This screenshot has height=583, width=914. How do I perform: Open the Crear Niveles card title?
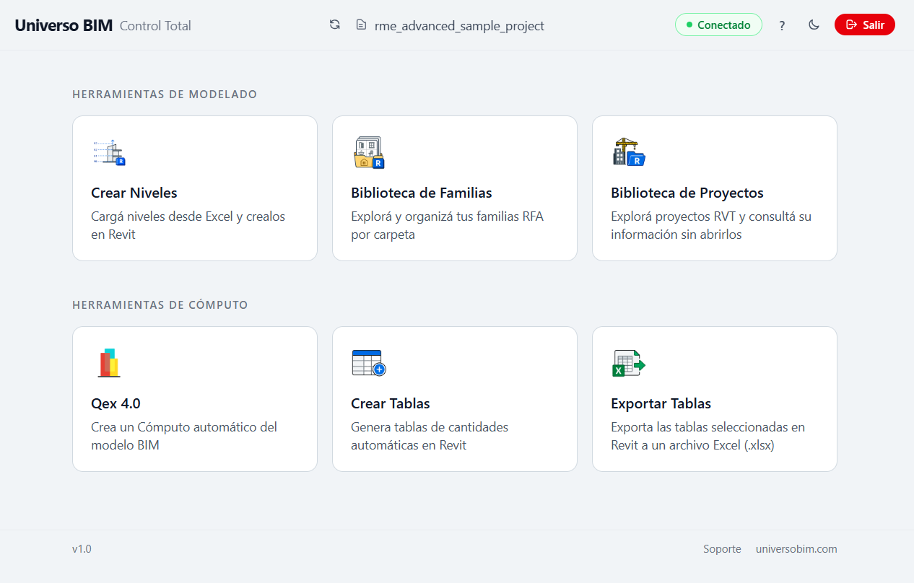(134, 193)
